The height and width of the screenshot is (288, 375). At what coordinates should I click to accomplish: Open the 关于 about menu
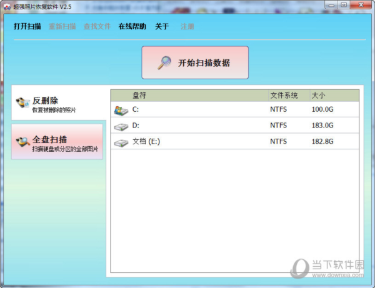(162, 26)
